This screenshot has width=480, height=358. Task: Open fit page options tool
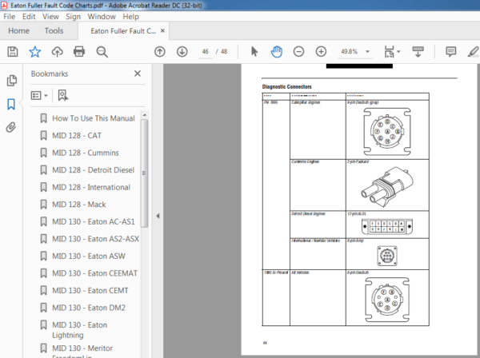pyautogui.click(x=389, y=52)
